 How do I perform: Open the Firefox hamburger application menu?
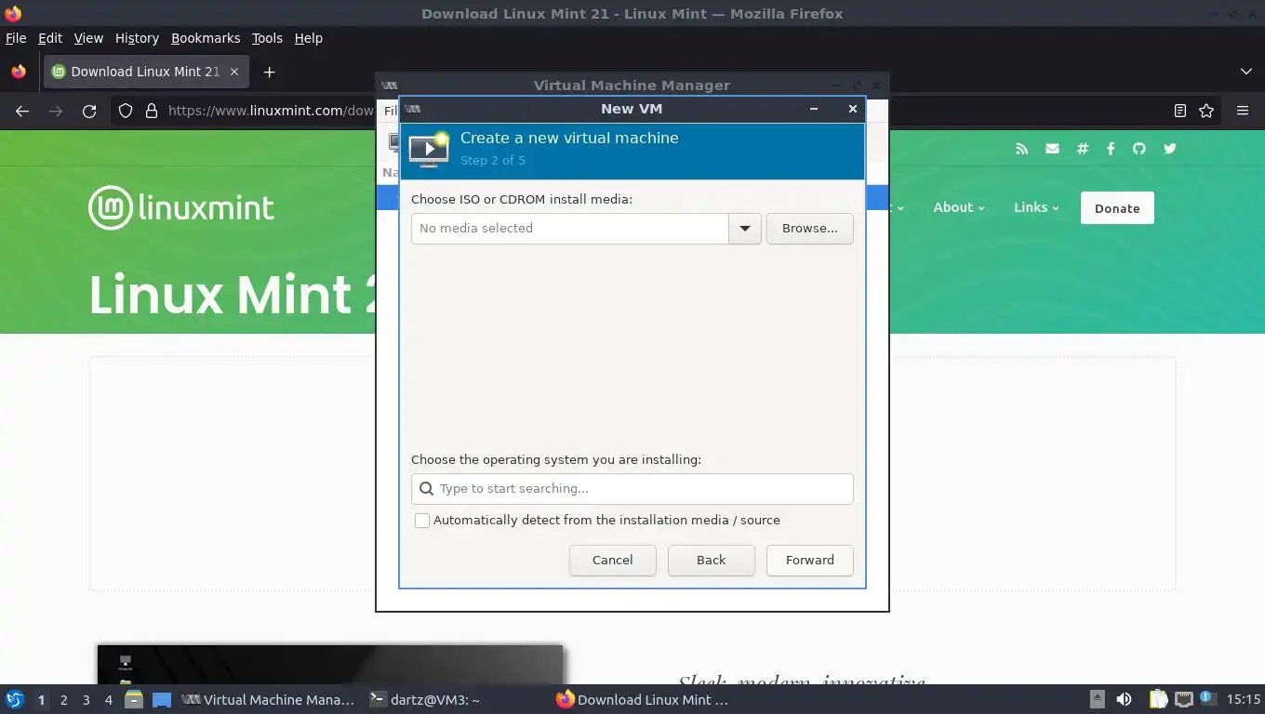click(x=1243, y=111)
